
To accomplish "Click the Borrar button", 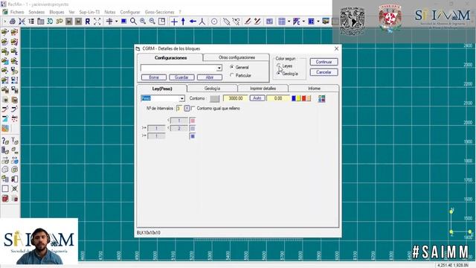I will (154, 77).
